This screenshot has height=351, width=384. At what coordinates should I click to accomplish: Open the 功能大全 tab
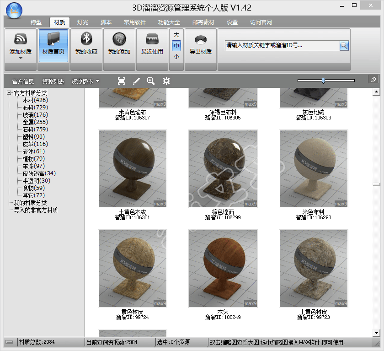click(169, 22)
